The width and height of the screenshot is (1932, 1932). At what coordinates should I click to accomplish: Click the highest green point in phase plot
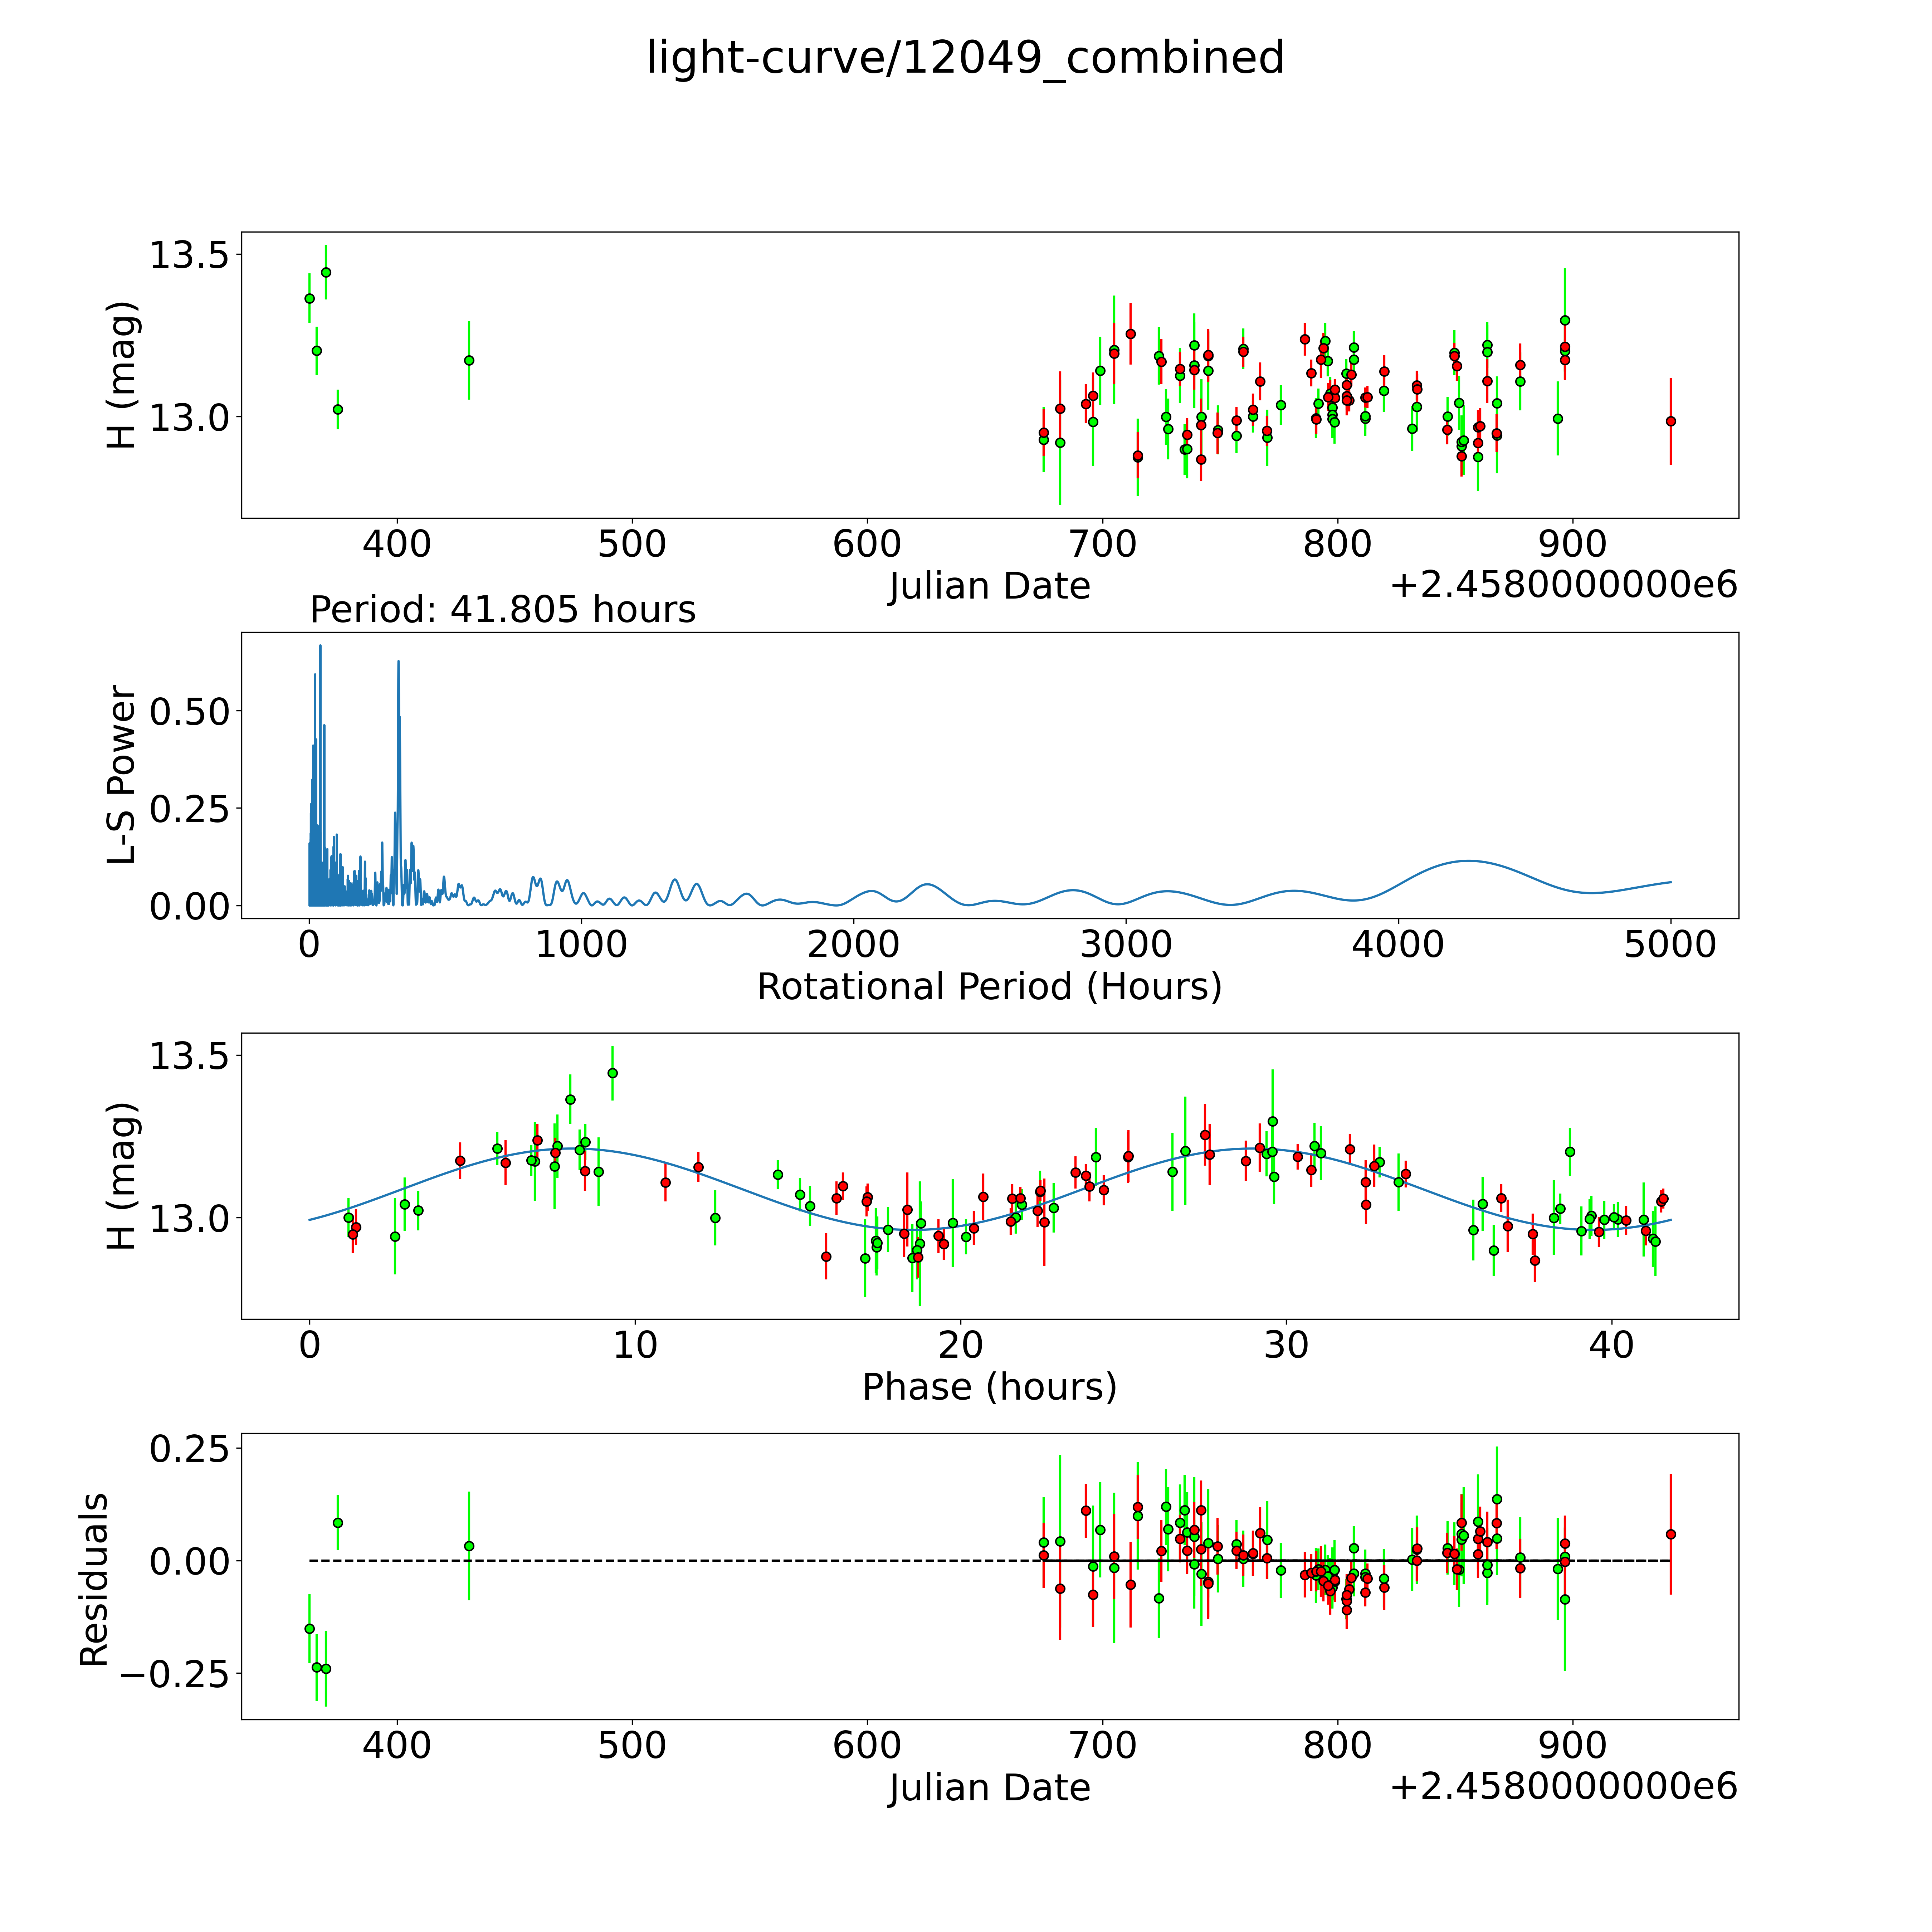pyautogui.click(x=613, y=1073)
